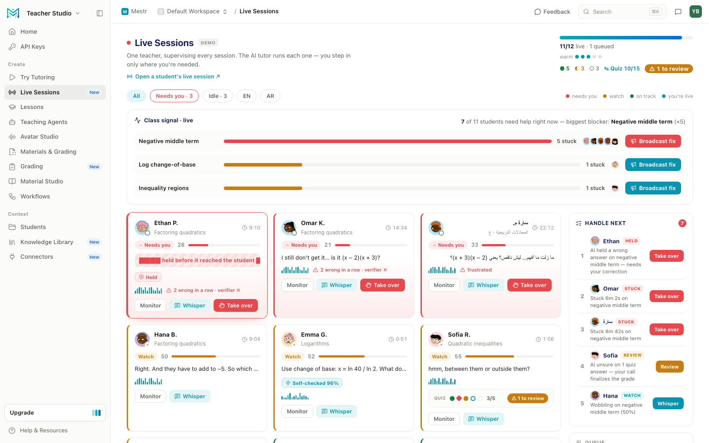Click Hana B. student avatar on card
The image size is (709, 443).
point(142,339)
